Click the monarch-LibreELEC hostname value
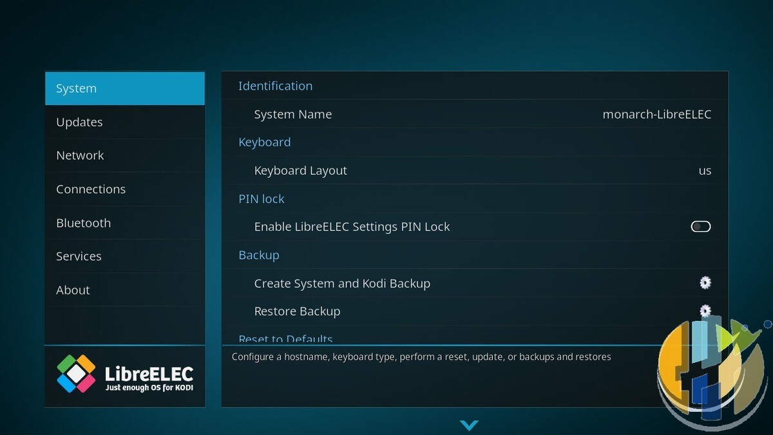The width and height of the screenshot is (773, 435). tap(657, 114)
